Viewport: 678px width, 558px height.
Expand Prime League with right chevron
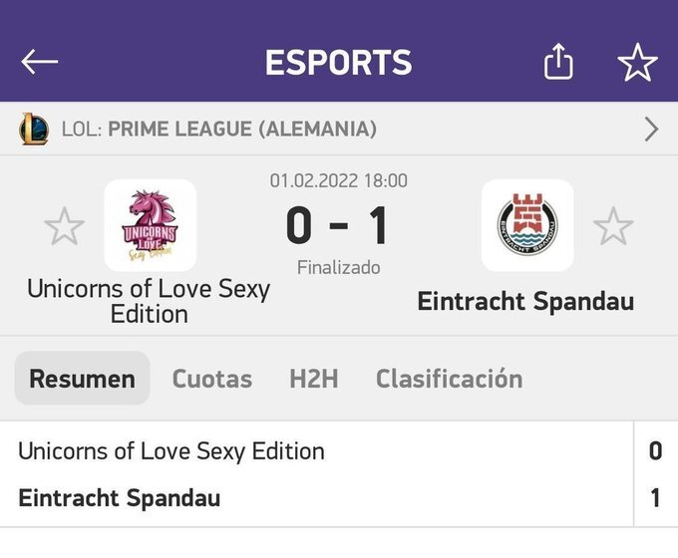(651, 130)
